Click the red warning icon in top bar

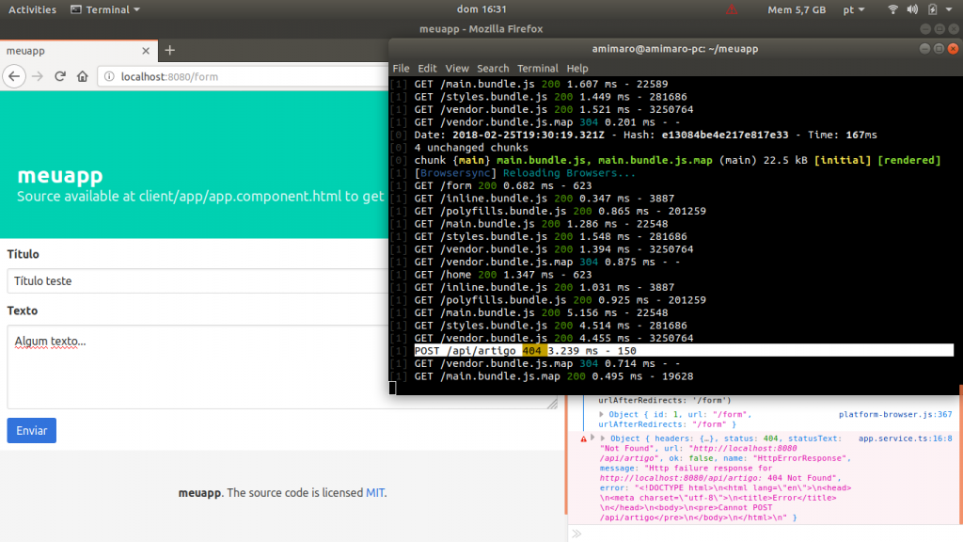pos(734,9)
